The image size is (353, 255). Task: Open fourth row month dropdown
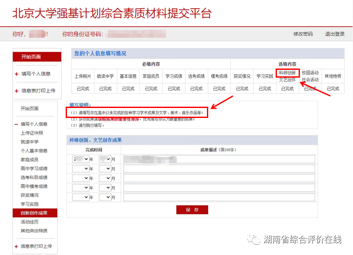tap(105, 188)
